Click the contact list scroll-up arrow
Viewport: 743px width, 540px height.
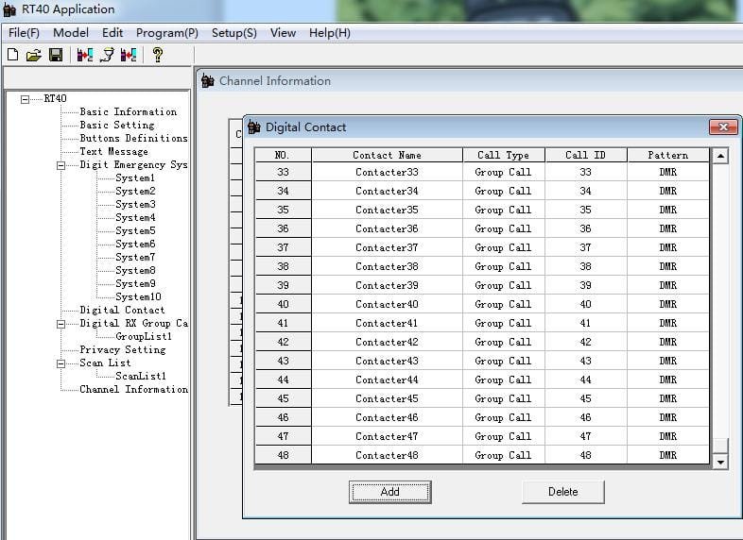(721, 156)
